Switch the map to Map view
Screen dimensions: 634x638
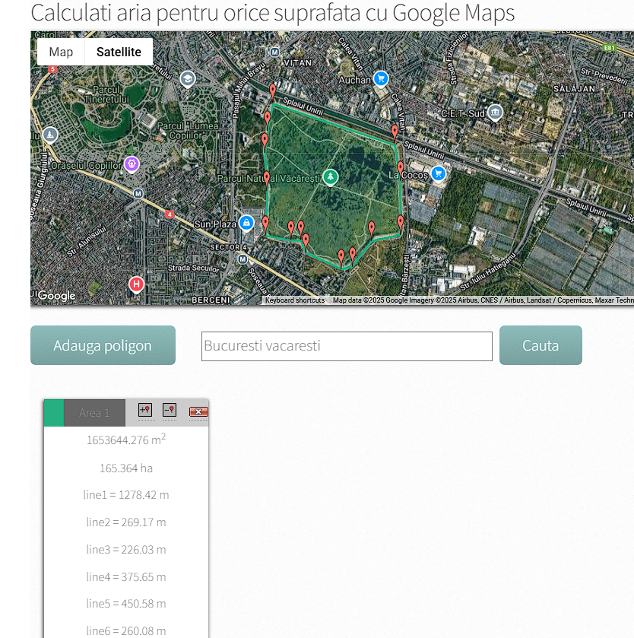point(61,52)
